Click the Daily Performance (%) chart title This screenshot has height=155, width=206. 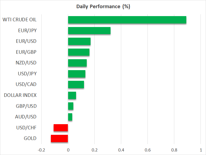point(103,7)
